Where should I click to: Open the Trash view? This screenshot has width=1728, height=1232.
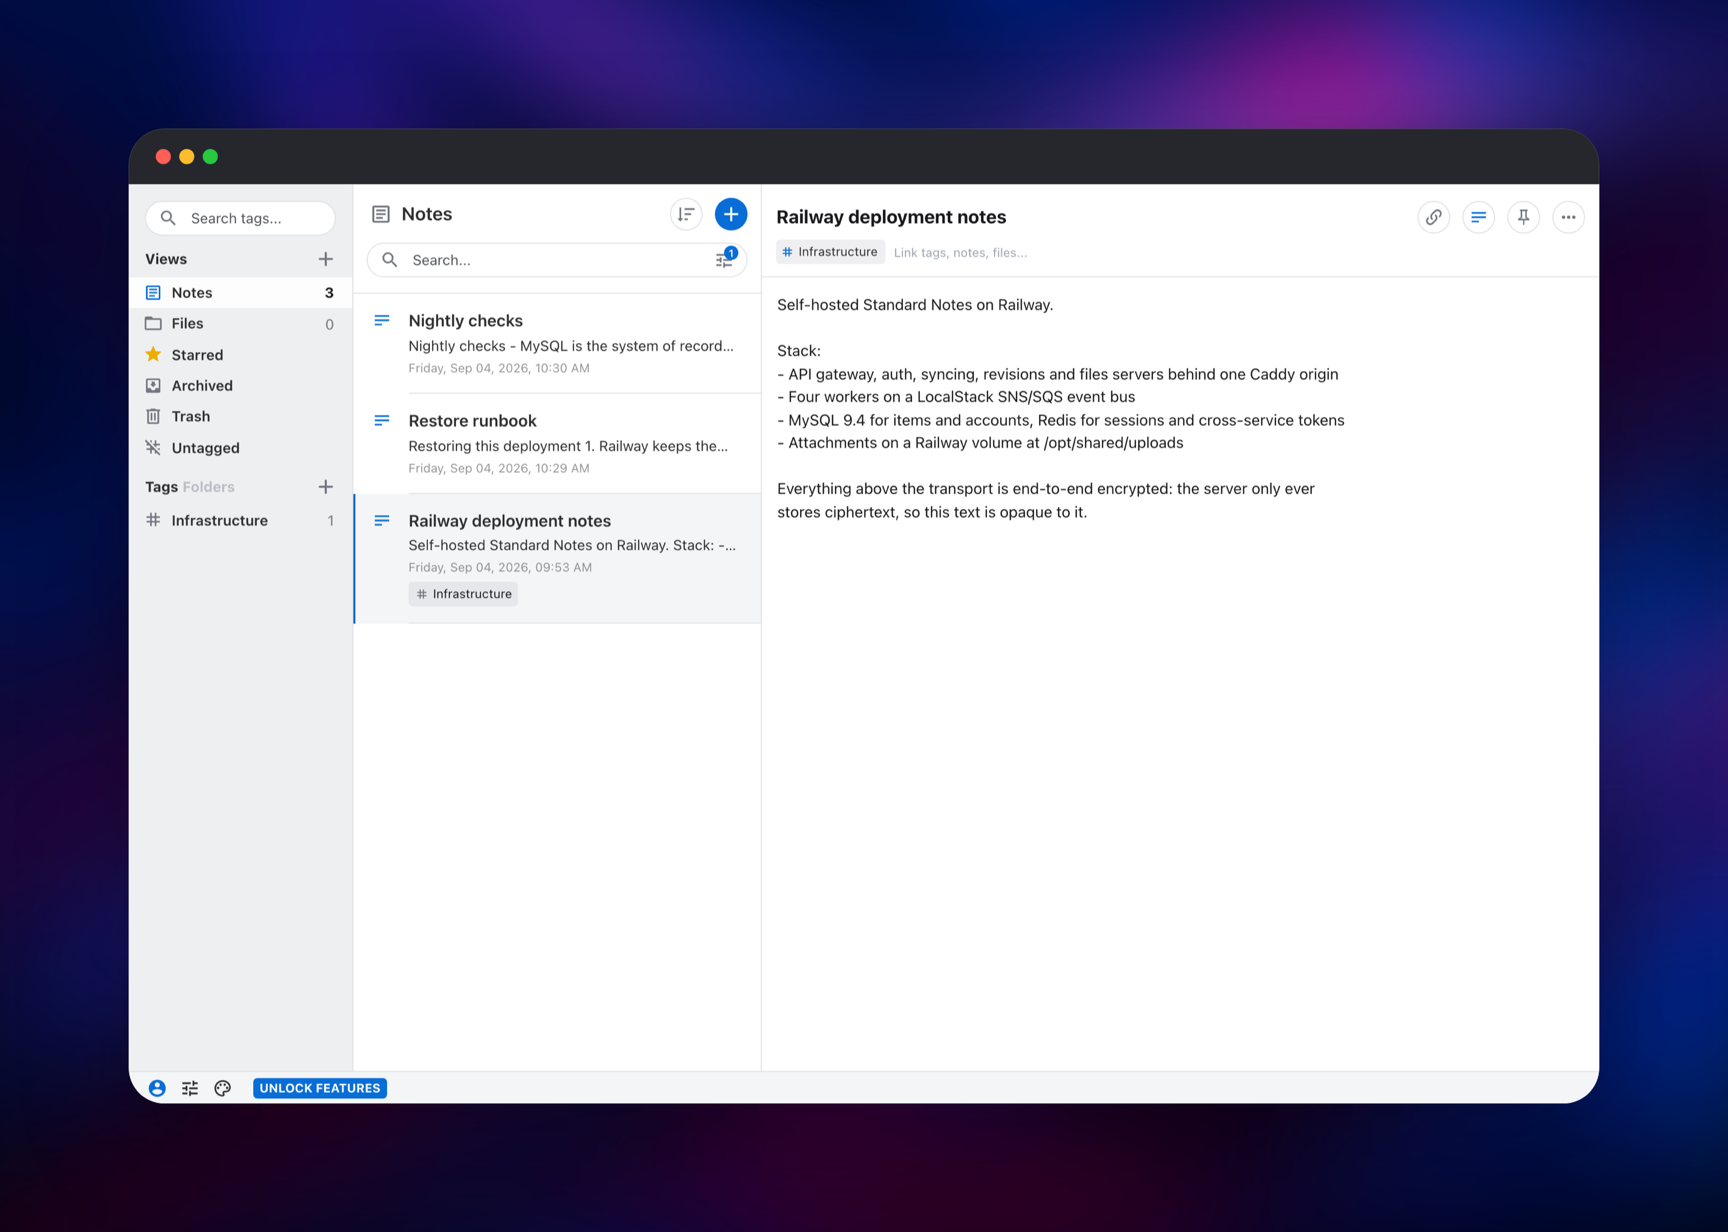click(240, 416)
